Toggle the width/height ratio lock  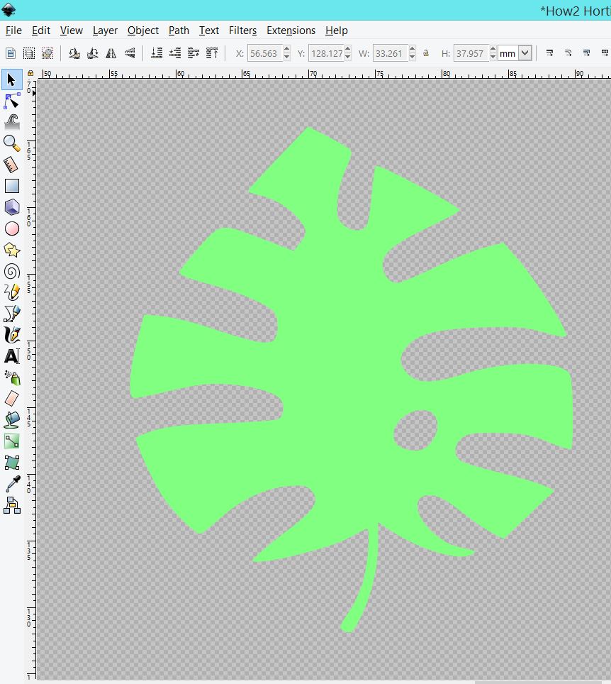pos(426,53)
